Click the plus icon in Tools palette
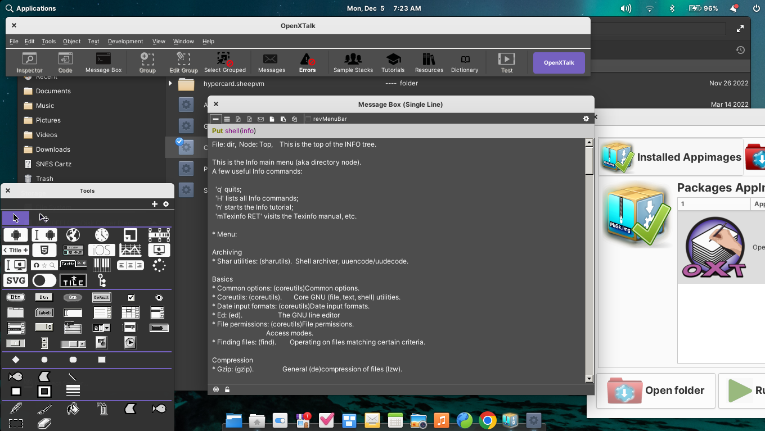This screenshot has height=431, width=765. pos(155,204)
